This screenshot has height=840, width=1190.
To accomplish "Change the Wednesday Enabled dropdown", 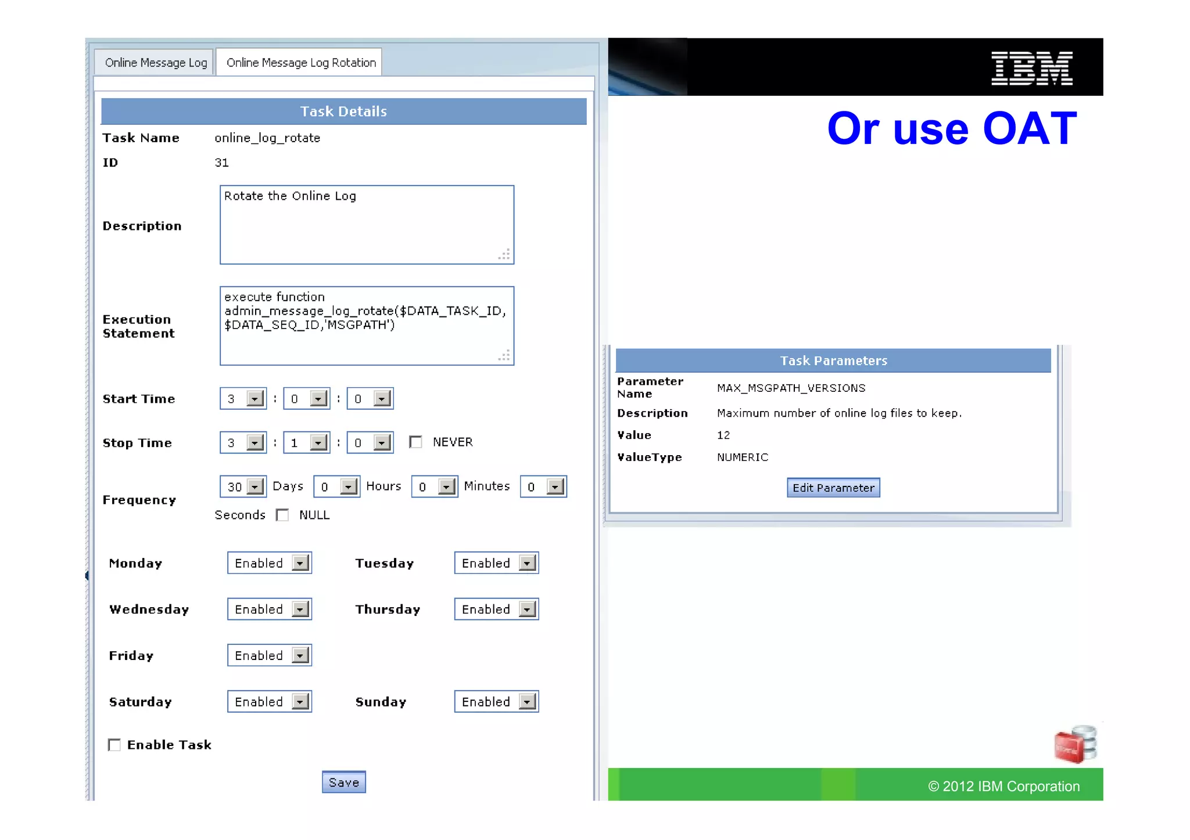I will [270, 609].
